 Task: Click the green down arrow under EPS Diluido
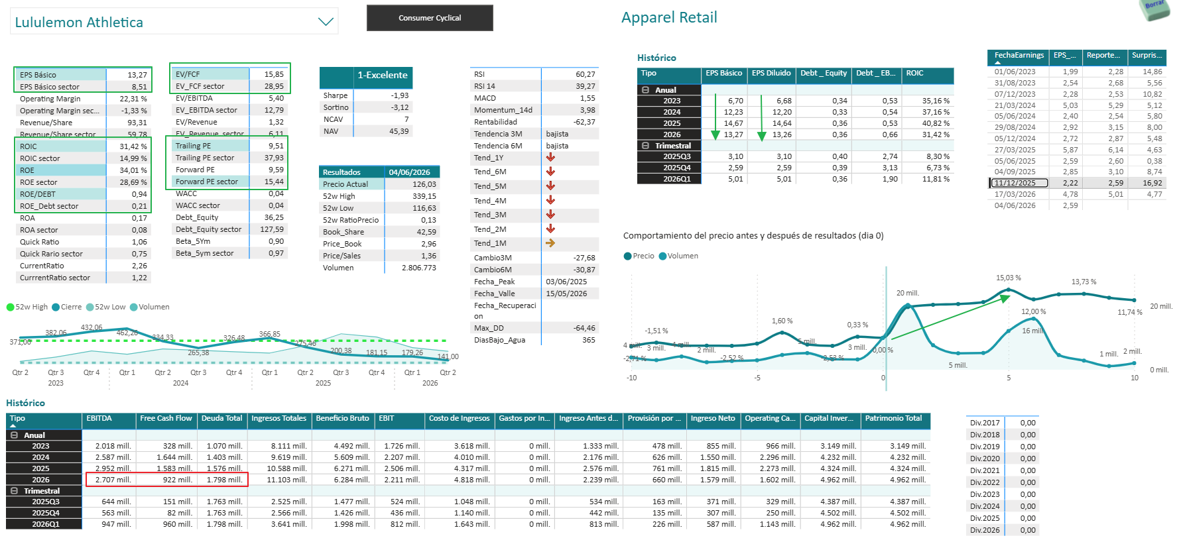point(762,117)
